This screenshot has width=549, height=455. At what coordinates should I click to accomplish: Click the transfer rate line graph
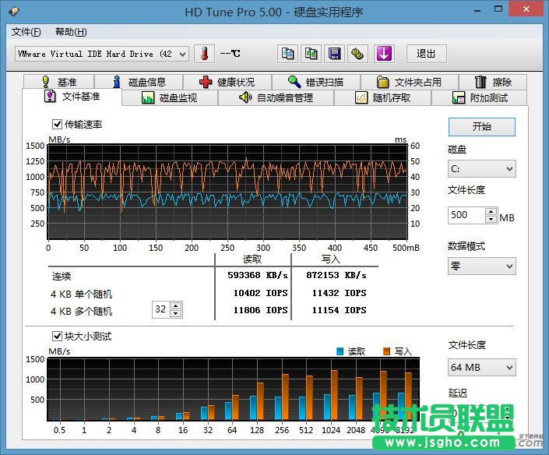click(227, 192)
